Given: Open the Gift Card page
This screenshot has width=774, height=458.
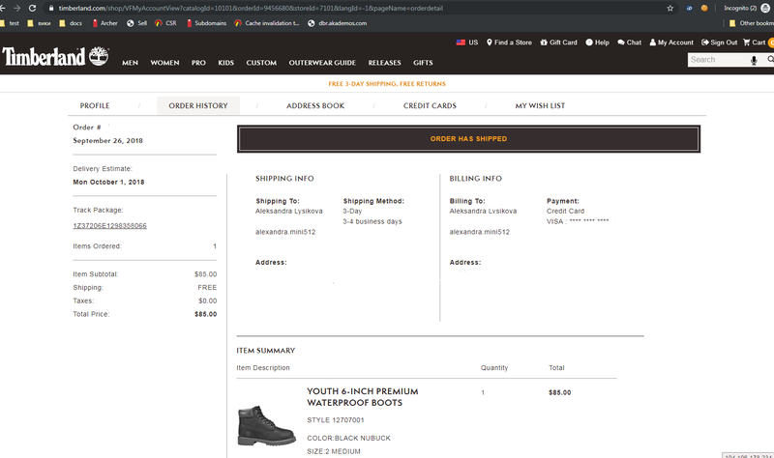Looking at the screenshot, I should tap(558, 43).
